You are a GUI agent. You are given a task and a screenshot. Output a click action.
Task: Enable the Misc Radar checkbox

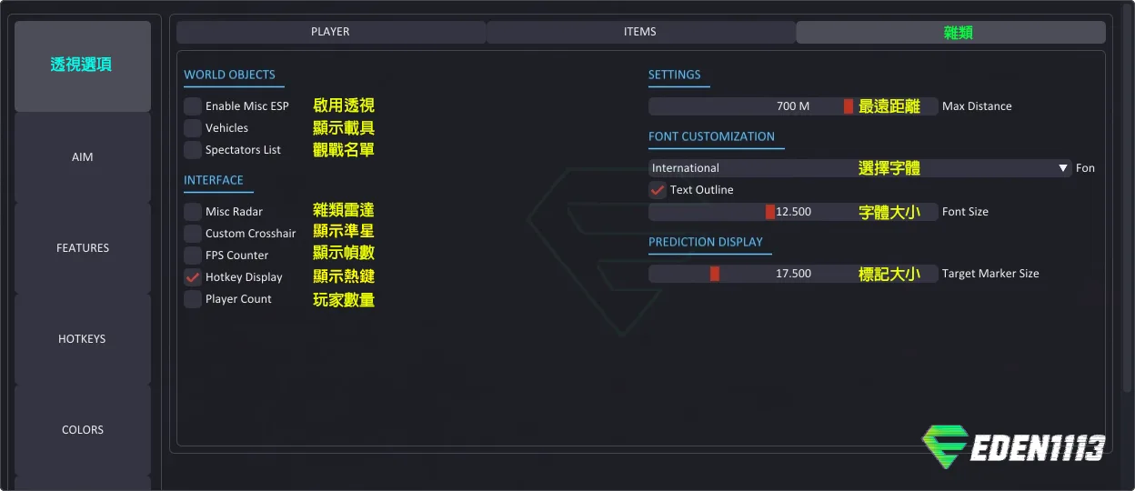point(193,212)
